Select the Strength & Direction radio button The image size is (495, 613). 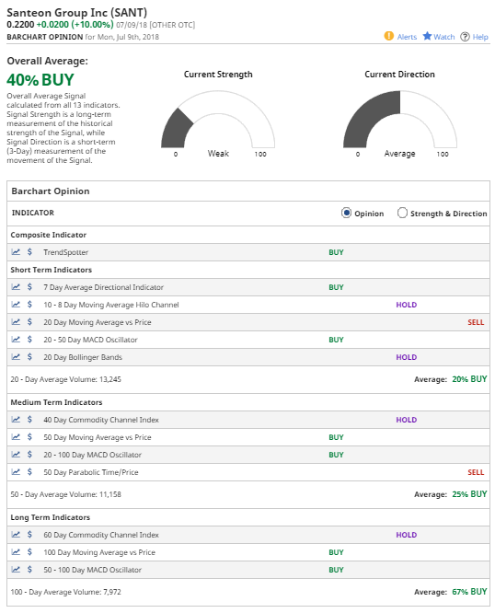click(x=402, y=213)
